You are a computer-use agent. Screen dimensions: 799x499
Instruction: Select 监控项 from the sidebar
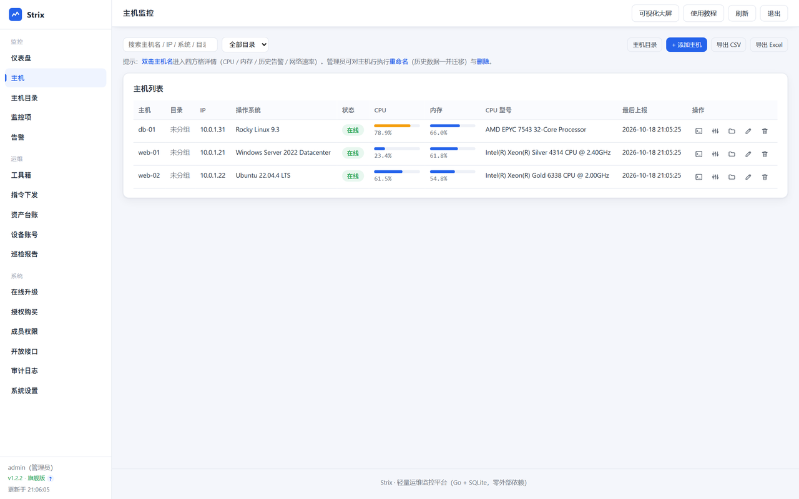[56, 117]
